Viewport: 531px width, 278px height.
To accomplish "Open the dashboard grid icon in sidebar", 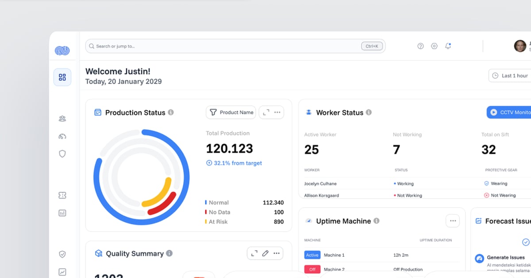I will point(62,77).
